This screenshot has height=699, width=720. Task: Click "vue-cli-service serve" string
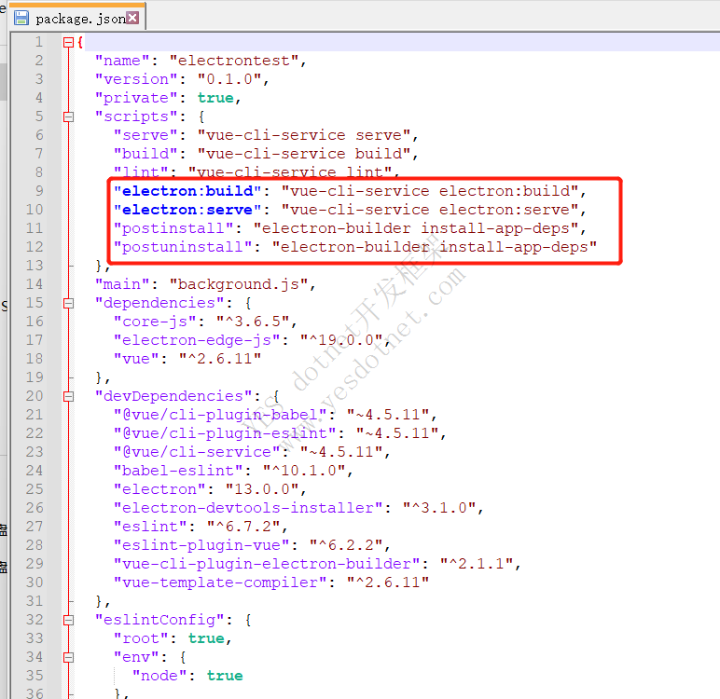[304, 135]
